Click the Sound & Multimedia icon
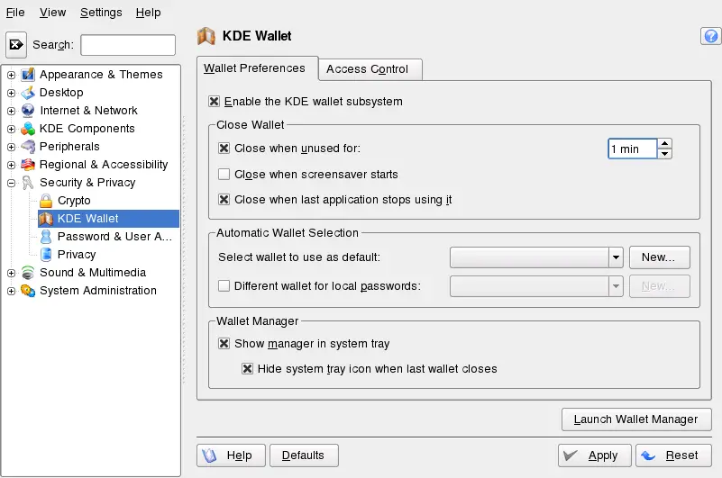The image size is (722, 478). point(28,273)
